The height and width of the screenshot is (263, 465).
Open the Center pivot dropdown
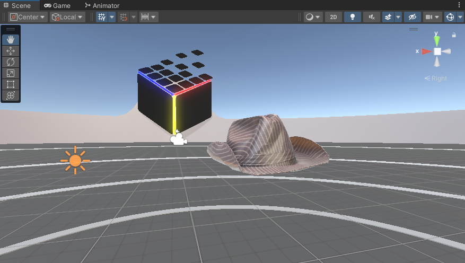pyautogui.click(x=28, y=17)
